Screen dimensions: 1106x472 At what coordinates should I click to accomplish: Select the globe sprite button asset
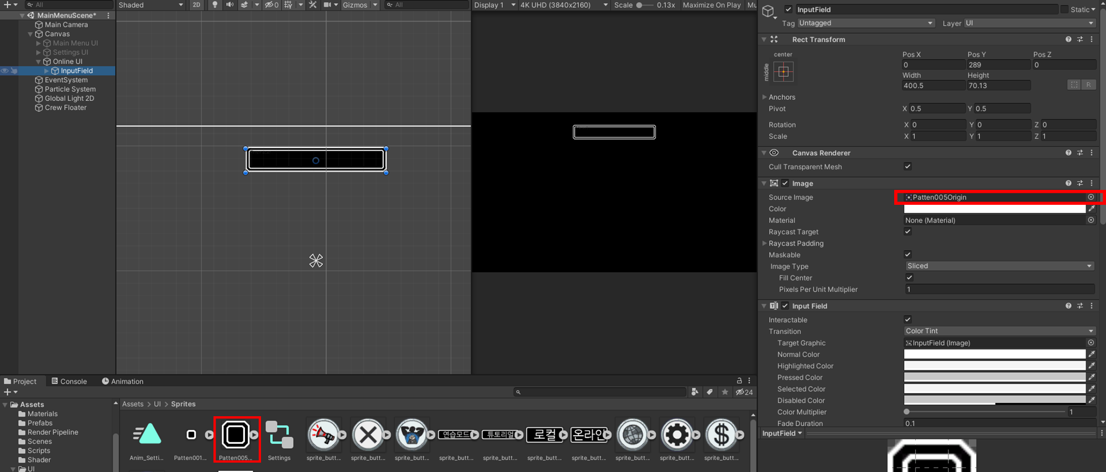click(633, 435)
